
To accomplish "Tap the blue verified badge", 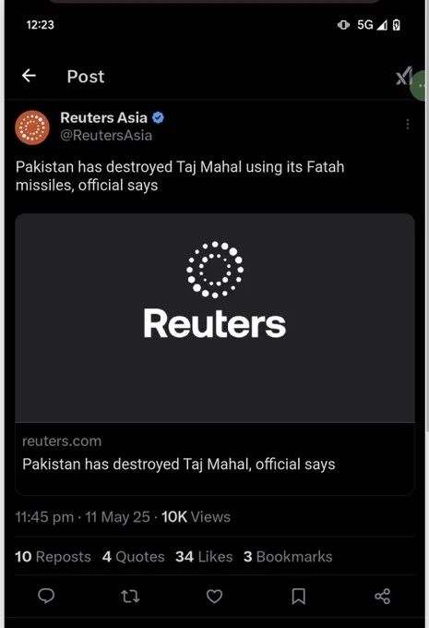I will 159,118.
